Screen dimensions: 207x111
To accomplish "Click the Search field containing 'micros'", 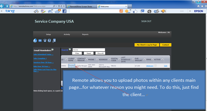I will coord(89,50).
